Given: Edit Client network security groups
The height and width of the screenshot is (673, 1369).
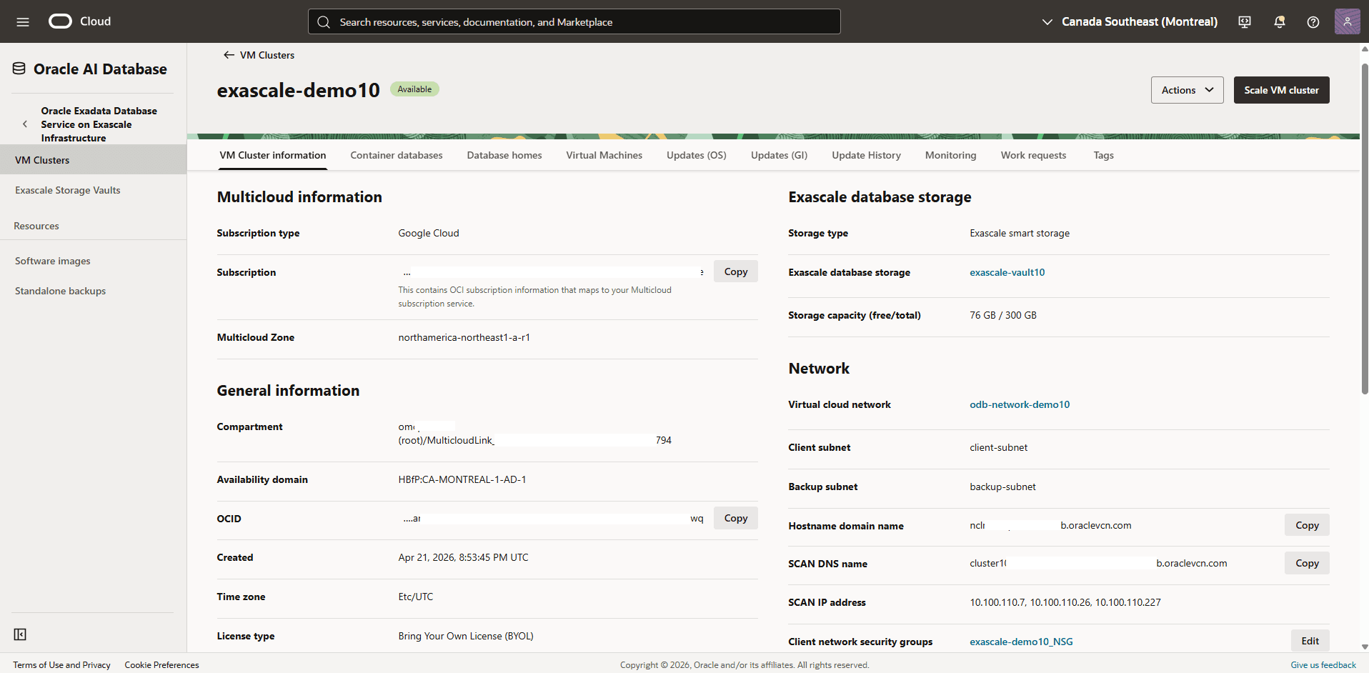Looking at the screenshot, I should [x=1310, y=641].
